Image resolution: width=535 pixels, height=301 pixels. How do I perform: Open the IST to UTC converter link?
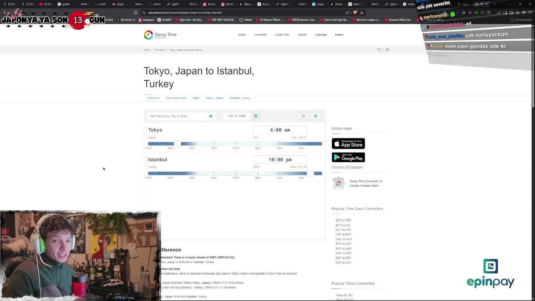pyautogui.click(x=343, y=225)
